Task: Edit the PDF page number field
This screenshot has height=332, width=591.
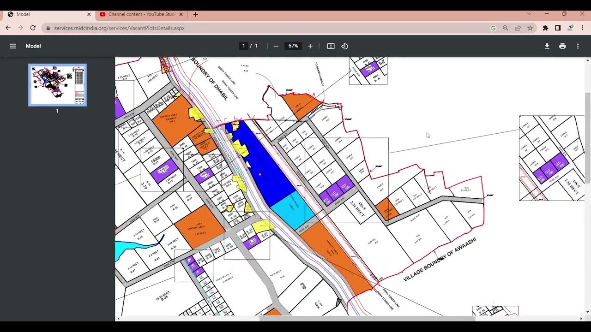Action: (244, 46)
